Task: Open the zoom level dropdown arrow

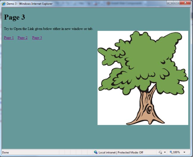Action: click(184, 153)
